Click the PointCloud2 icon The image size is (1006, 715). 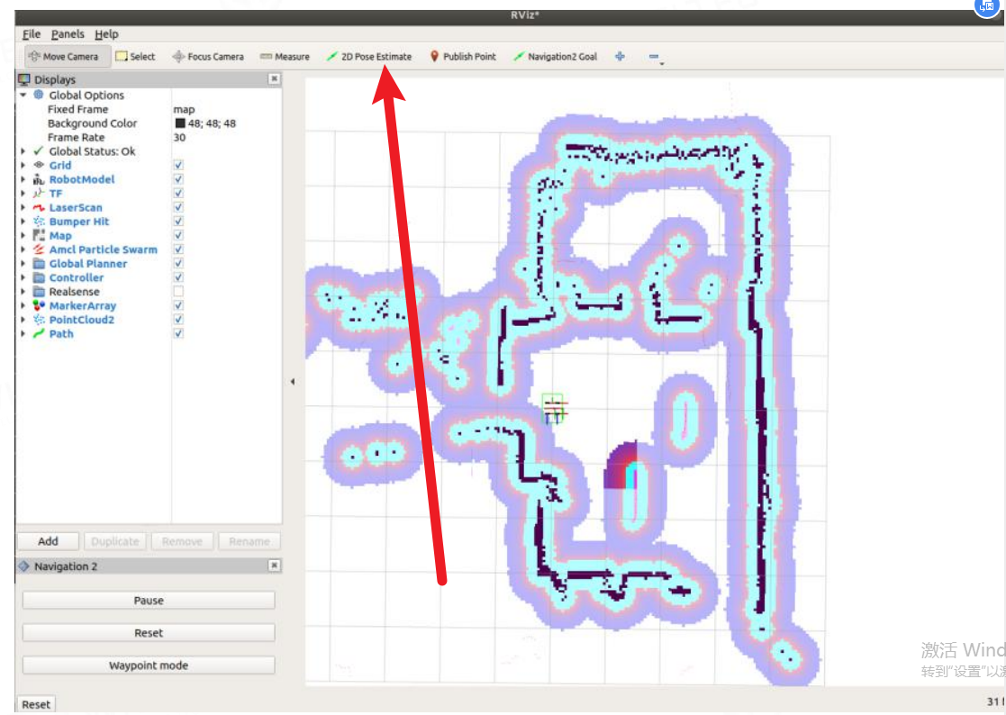(39, 320)
